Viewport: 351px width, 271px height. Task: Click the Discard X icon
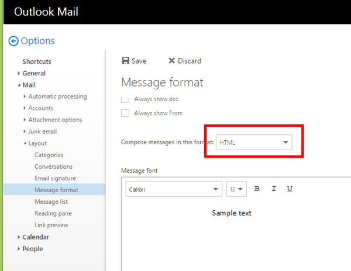(x=171, y=61)
